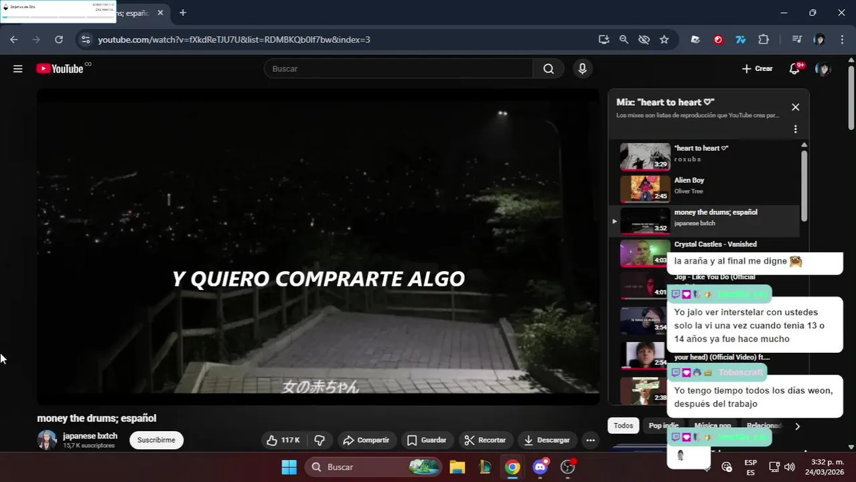Image resolution: width=856 pixels, height=482 pixels.
Task: Select the Relacionados filter chip
Action: (764, 426)
